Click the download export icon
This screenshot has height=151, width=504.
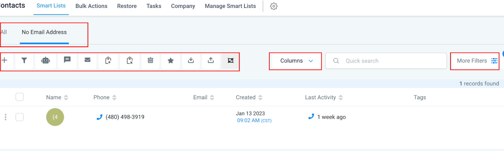(191, 60)
